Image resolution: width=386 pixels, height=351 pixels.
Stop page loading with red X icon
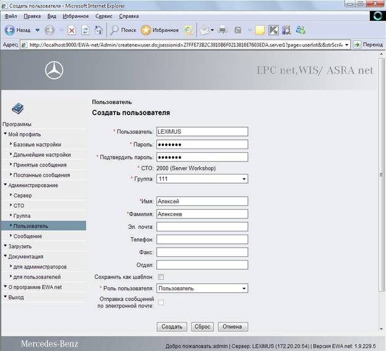coord(72,30)
